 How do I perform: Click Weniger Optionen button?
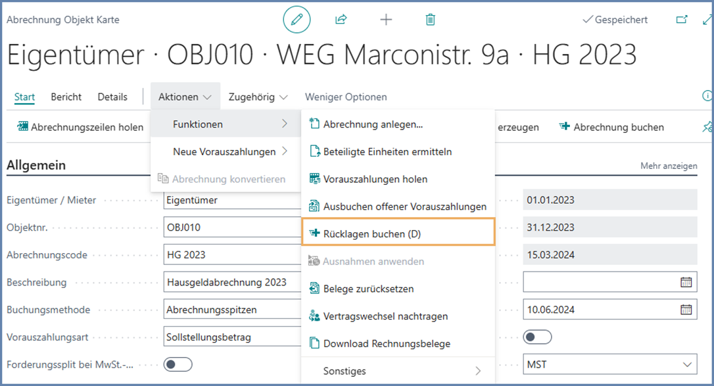[x=346, y=97]
